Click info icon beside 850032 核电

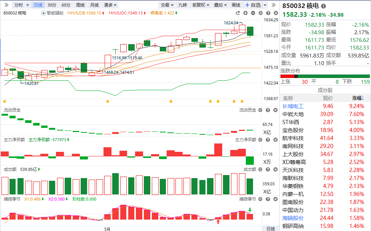click(323, 6)
